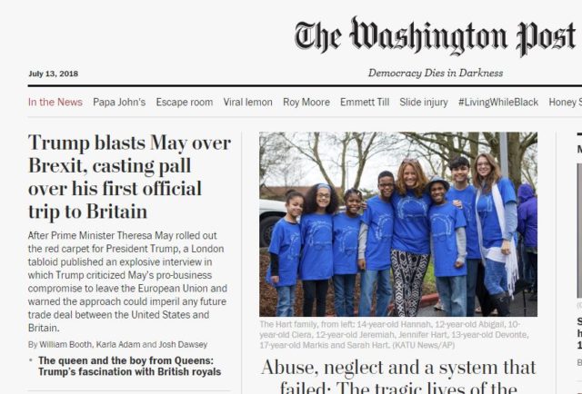Go to the Viral lemon topic

pos(248,102)
